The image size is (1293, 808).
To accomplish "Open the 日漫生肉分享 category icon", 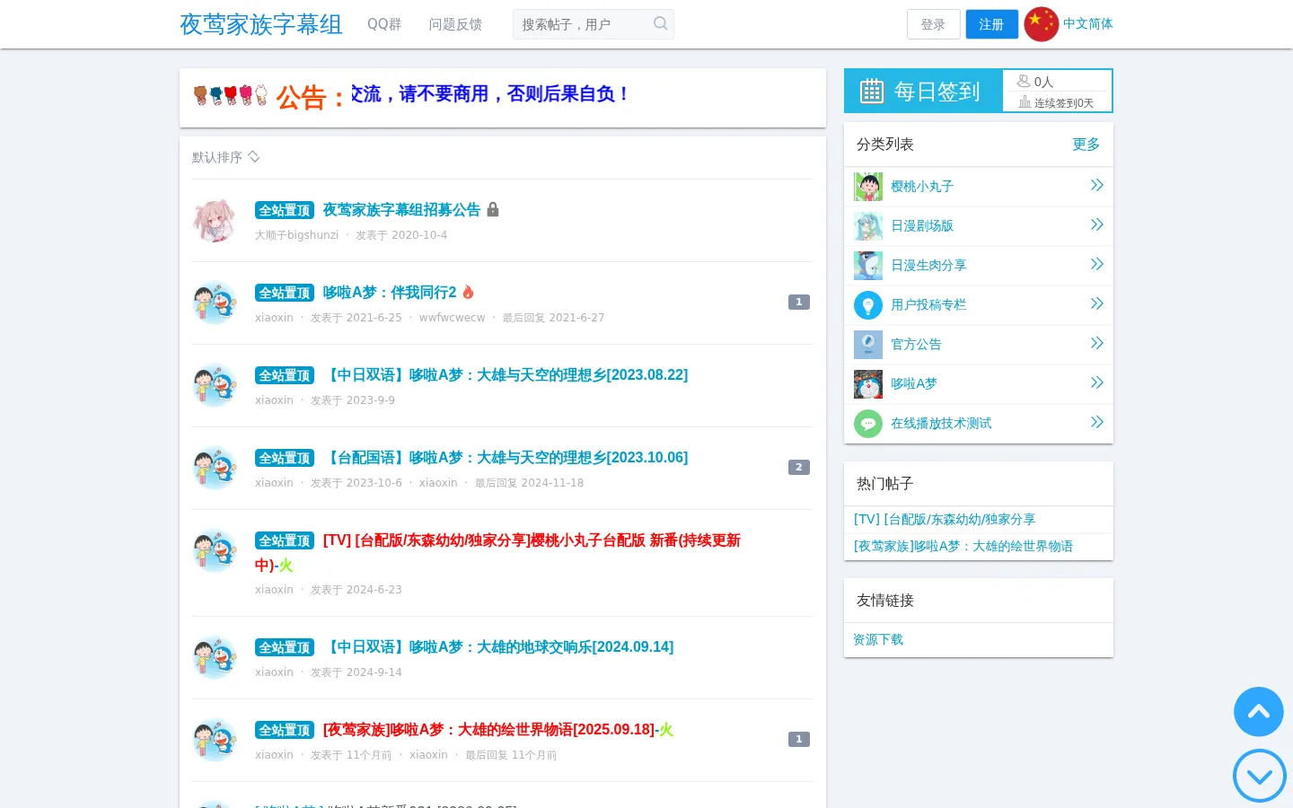I will pyautogui.click(x=868, y=266).
